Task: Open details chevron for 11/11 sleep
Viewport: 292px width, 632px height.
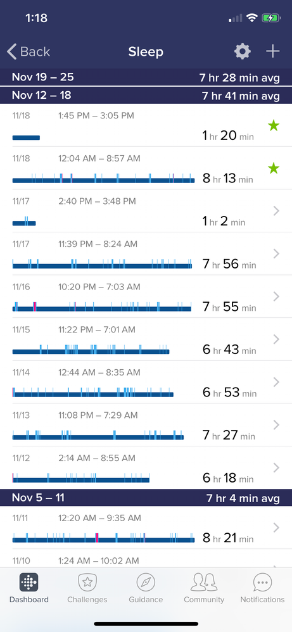Action: coord(276,528)
